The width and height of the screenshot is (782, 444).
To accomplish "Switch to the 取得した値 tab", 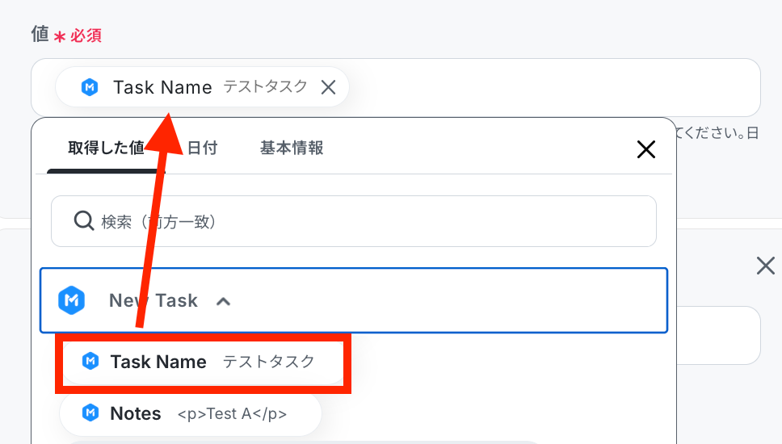I will pyautogui.click(x=105, y=148).
